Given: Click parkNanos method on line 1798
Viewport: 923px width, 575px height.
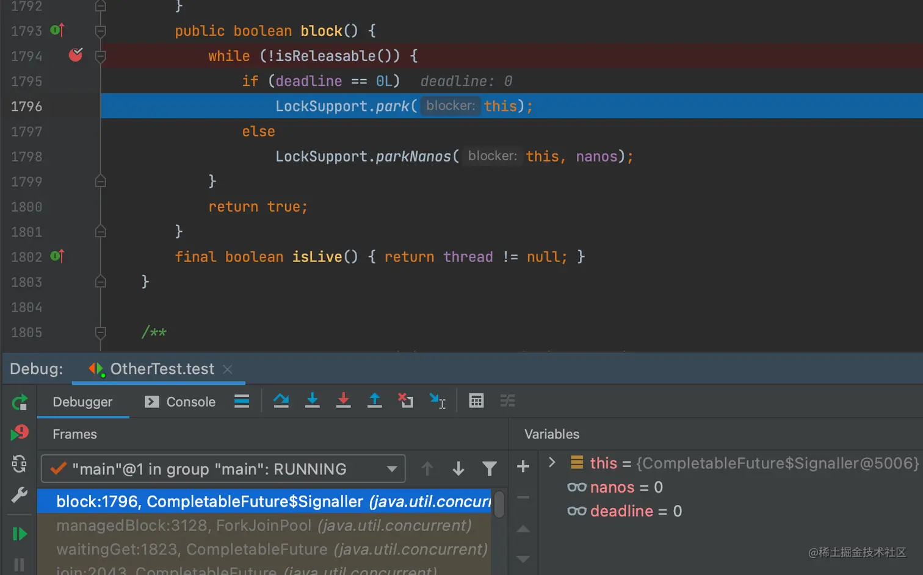Looking at the screenshot, I should pos(413,157).
